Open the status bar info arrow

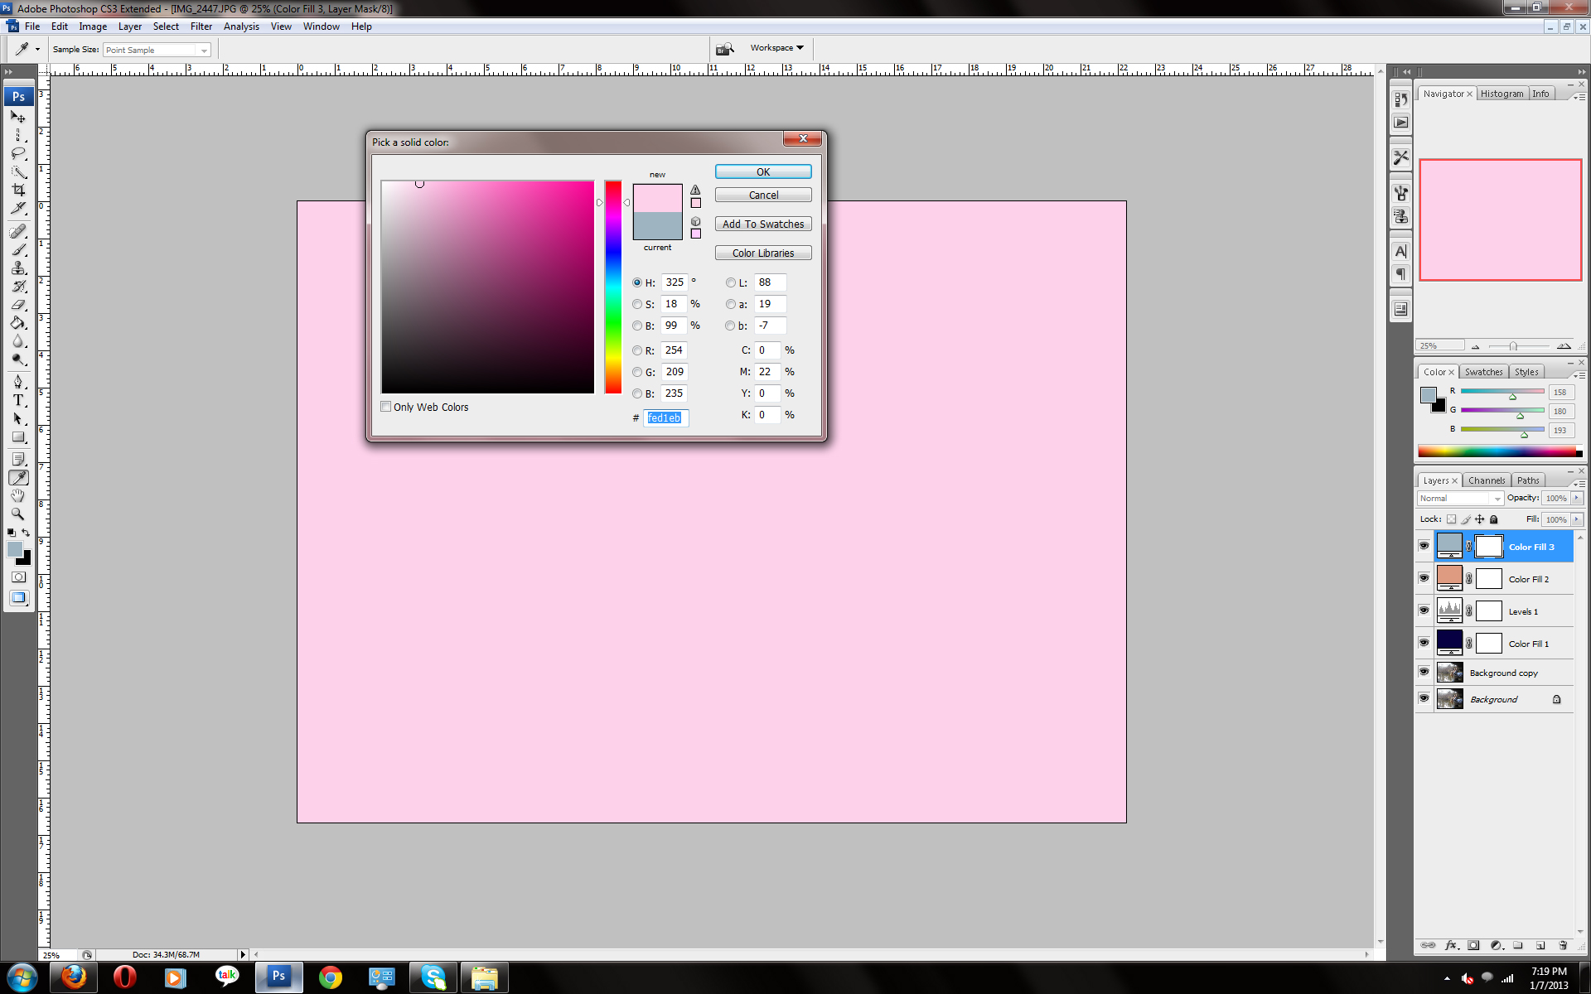coord(243,954)
